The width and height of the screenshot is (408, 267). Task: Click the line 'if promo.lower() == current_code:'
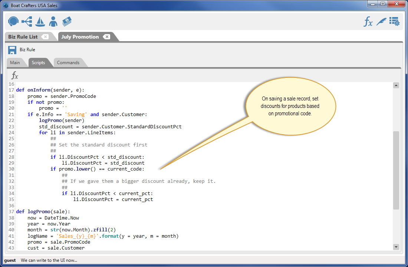point(97,169)
